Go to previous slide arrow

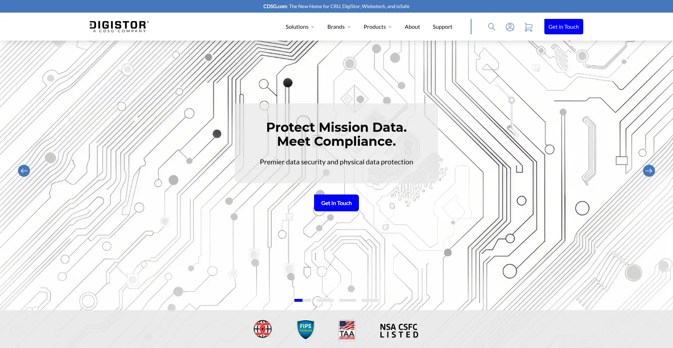tap(24, 171)
